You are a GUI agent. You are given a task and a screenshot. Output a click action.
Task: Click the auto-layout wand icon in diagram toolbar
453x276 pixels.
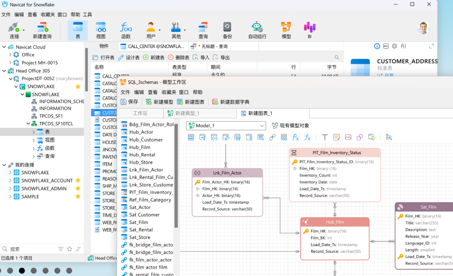click(x=389, y=137)
